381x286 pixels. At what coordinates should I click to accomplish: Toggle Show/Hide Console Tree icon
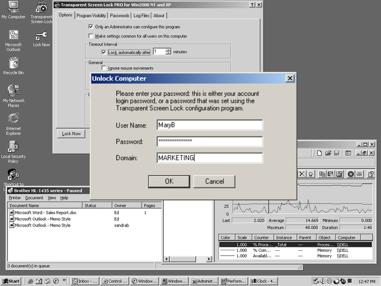click(x=348, y=153)
